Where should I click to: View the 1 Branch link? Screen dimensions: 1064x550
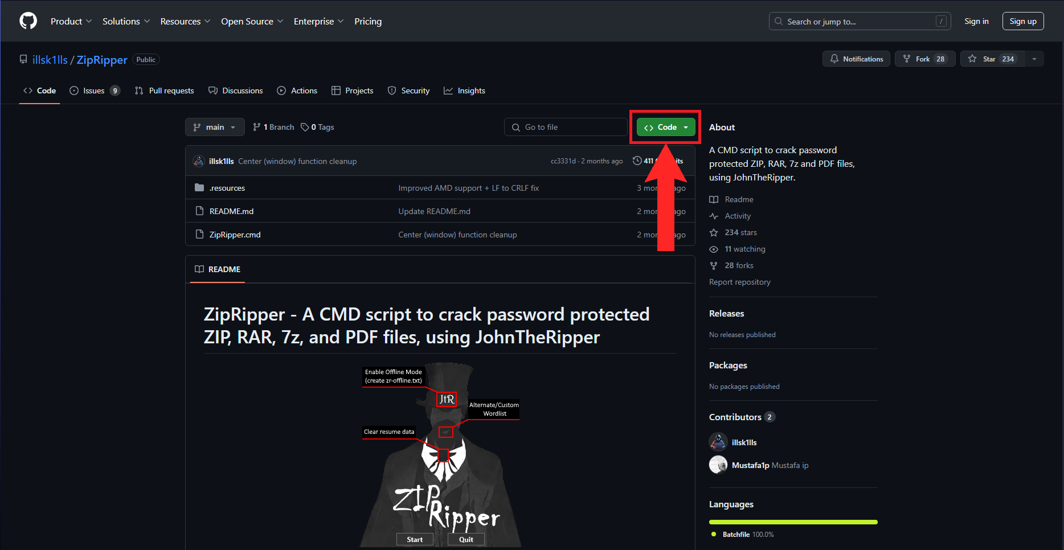(x=273, y=127)
